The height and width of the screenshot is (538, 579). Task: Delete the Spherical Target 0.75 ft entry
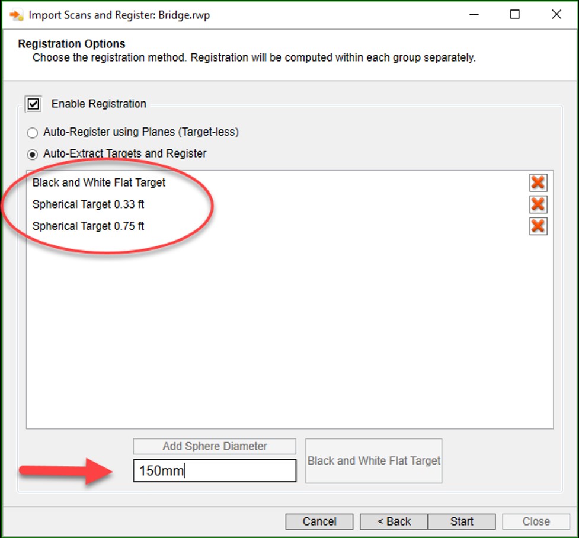coord(538,226)
